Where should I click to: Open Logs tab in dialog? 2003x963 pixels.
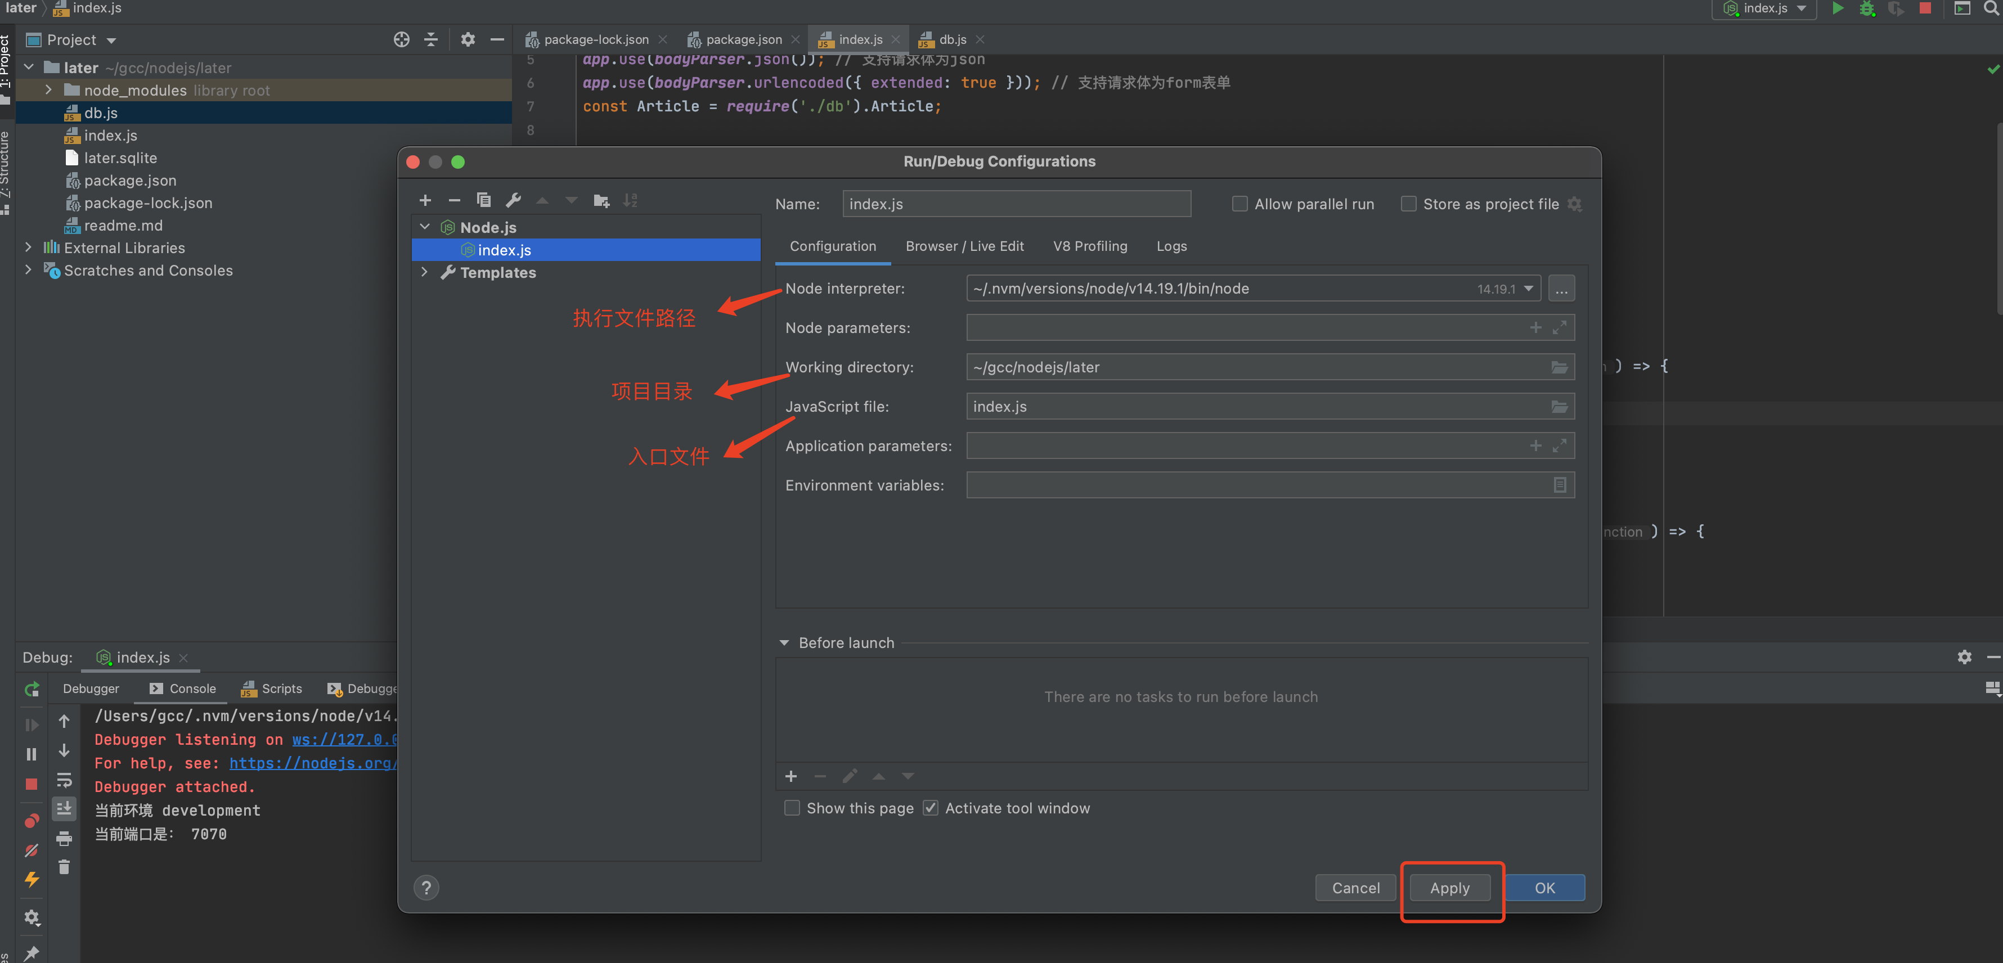pos(1171,246)
